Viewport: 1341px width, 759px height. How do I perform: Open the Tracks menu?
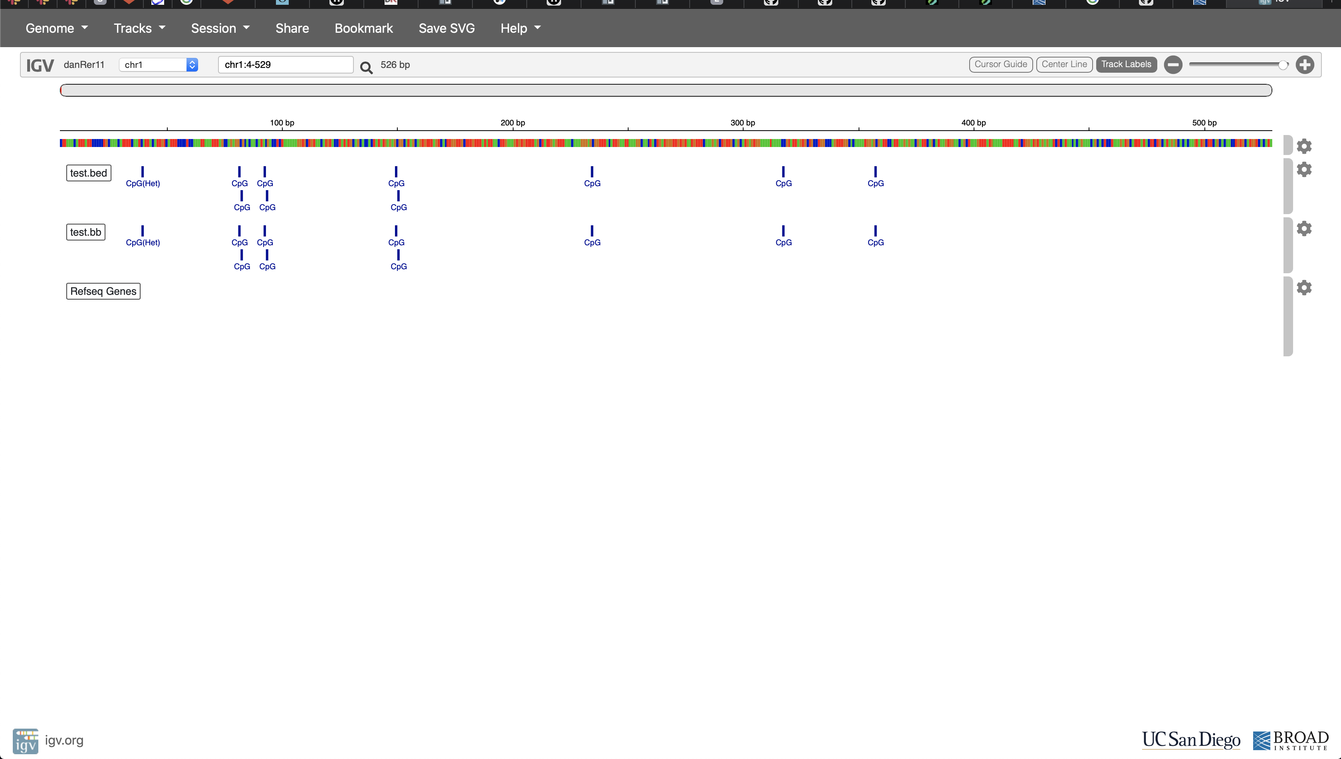coord(139,28)
